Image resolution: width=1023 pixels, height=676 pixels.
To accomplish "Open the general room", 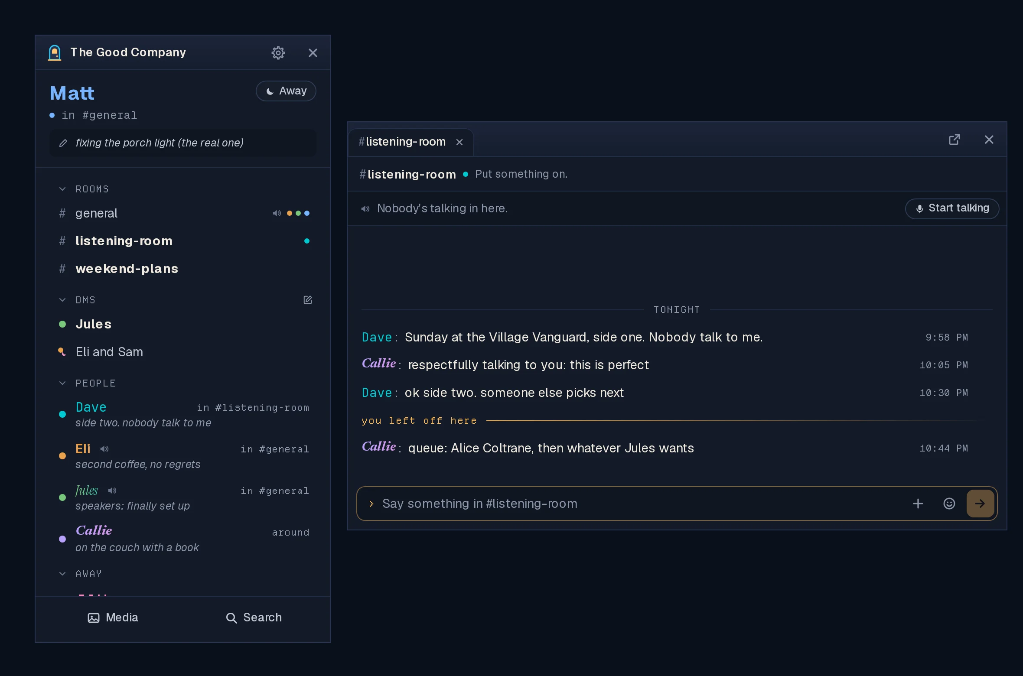I will [x=184, y=213].
